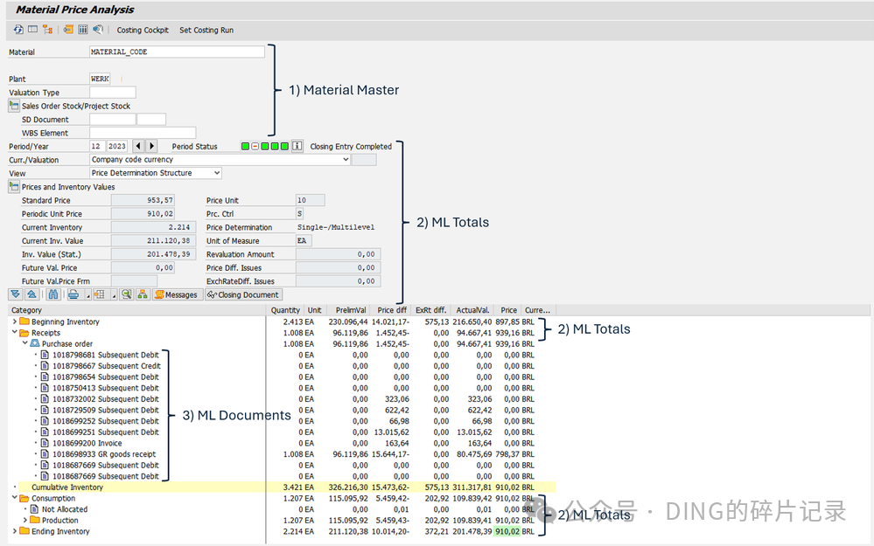Select Set Costing Run
The image size is (874, 546).
pyautogui.click(x=206, y=30)
